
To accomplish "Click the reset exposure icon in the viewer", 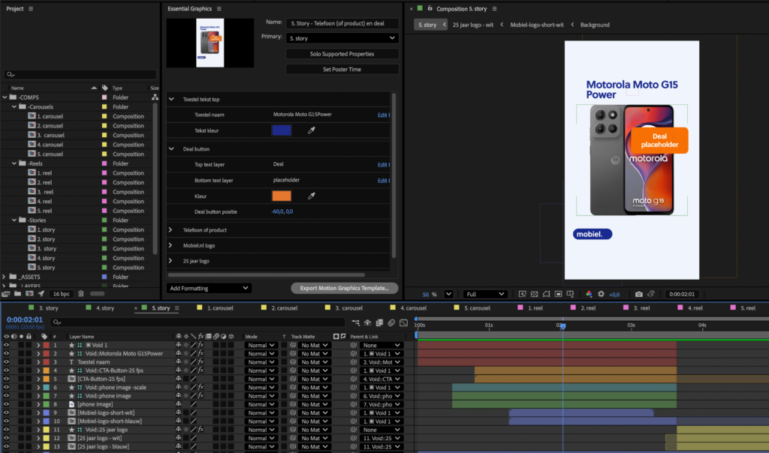I will [x=602, y=295].
